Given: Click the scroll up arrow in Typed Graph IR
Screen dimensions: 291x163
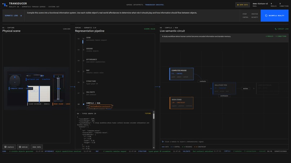Looking at the screenshot, I should 154,112.
